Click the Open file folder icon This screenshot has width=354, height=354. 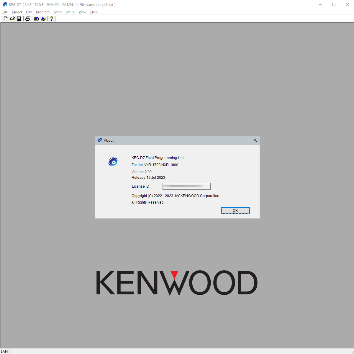click(x=12, y=19)
